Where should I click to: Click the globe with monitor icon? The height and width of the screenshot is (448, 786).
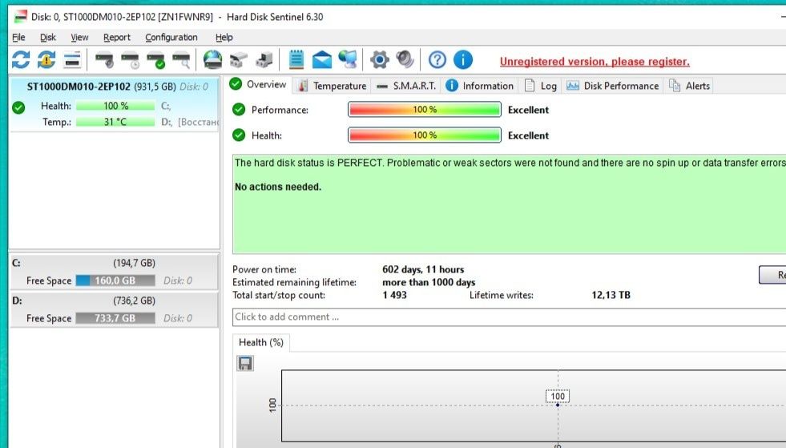coord(348,59)
